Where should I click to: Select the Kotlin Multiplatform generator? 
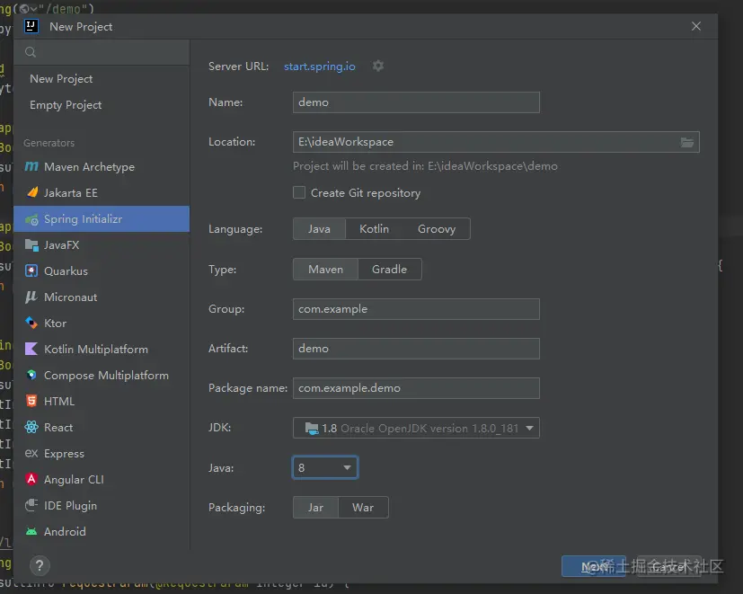pos(102,349)
